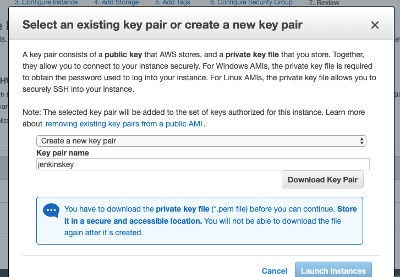Screen dimensions: 400x277
Task: Select the 5. Add Tags step
Action: coord(173,3)
